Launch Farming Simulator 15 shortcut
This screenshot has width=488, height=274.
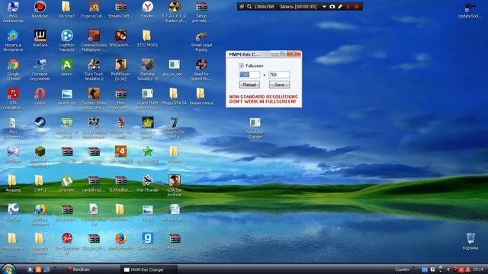point(147,70)
